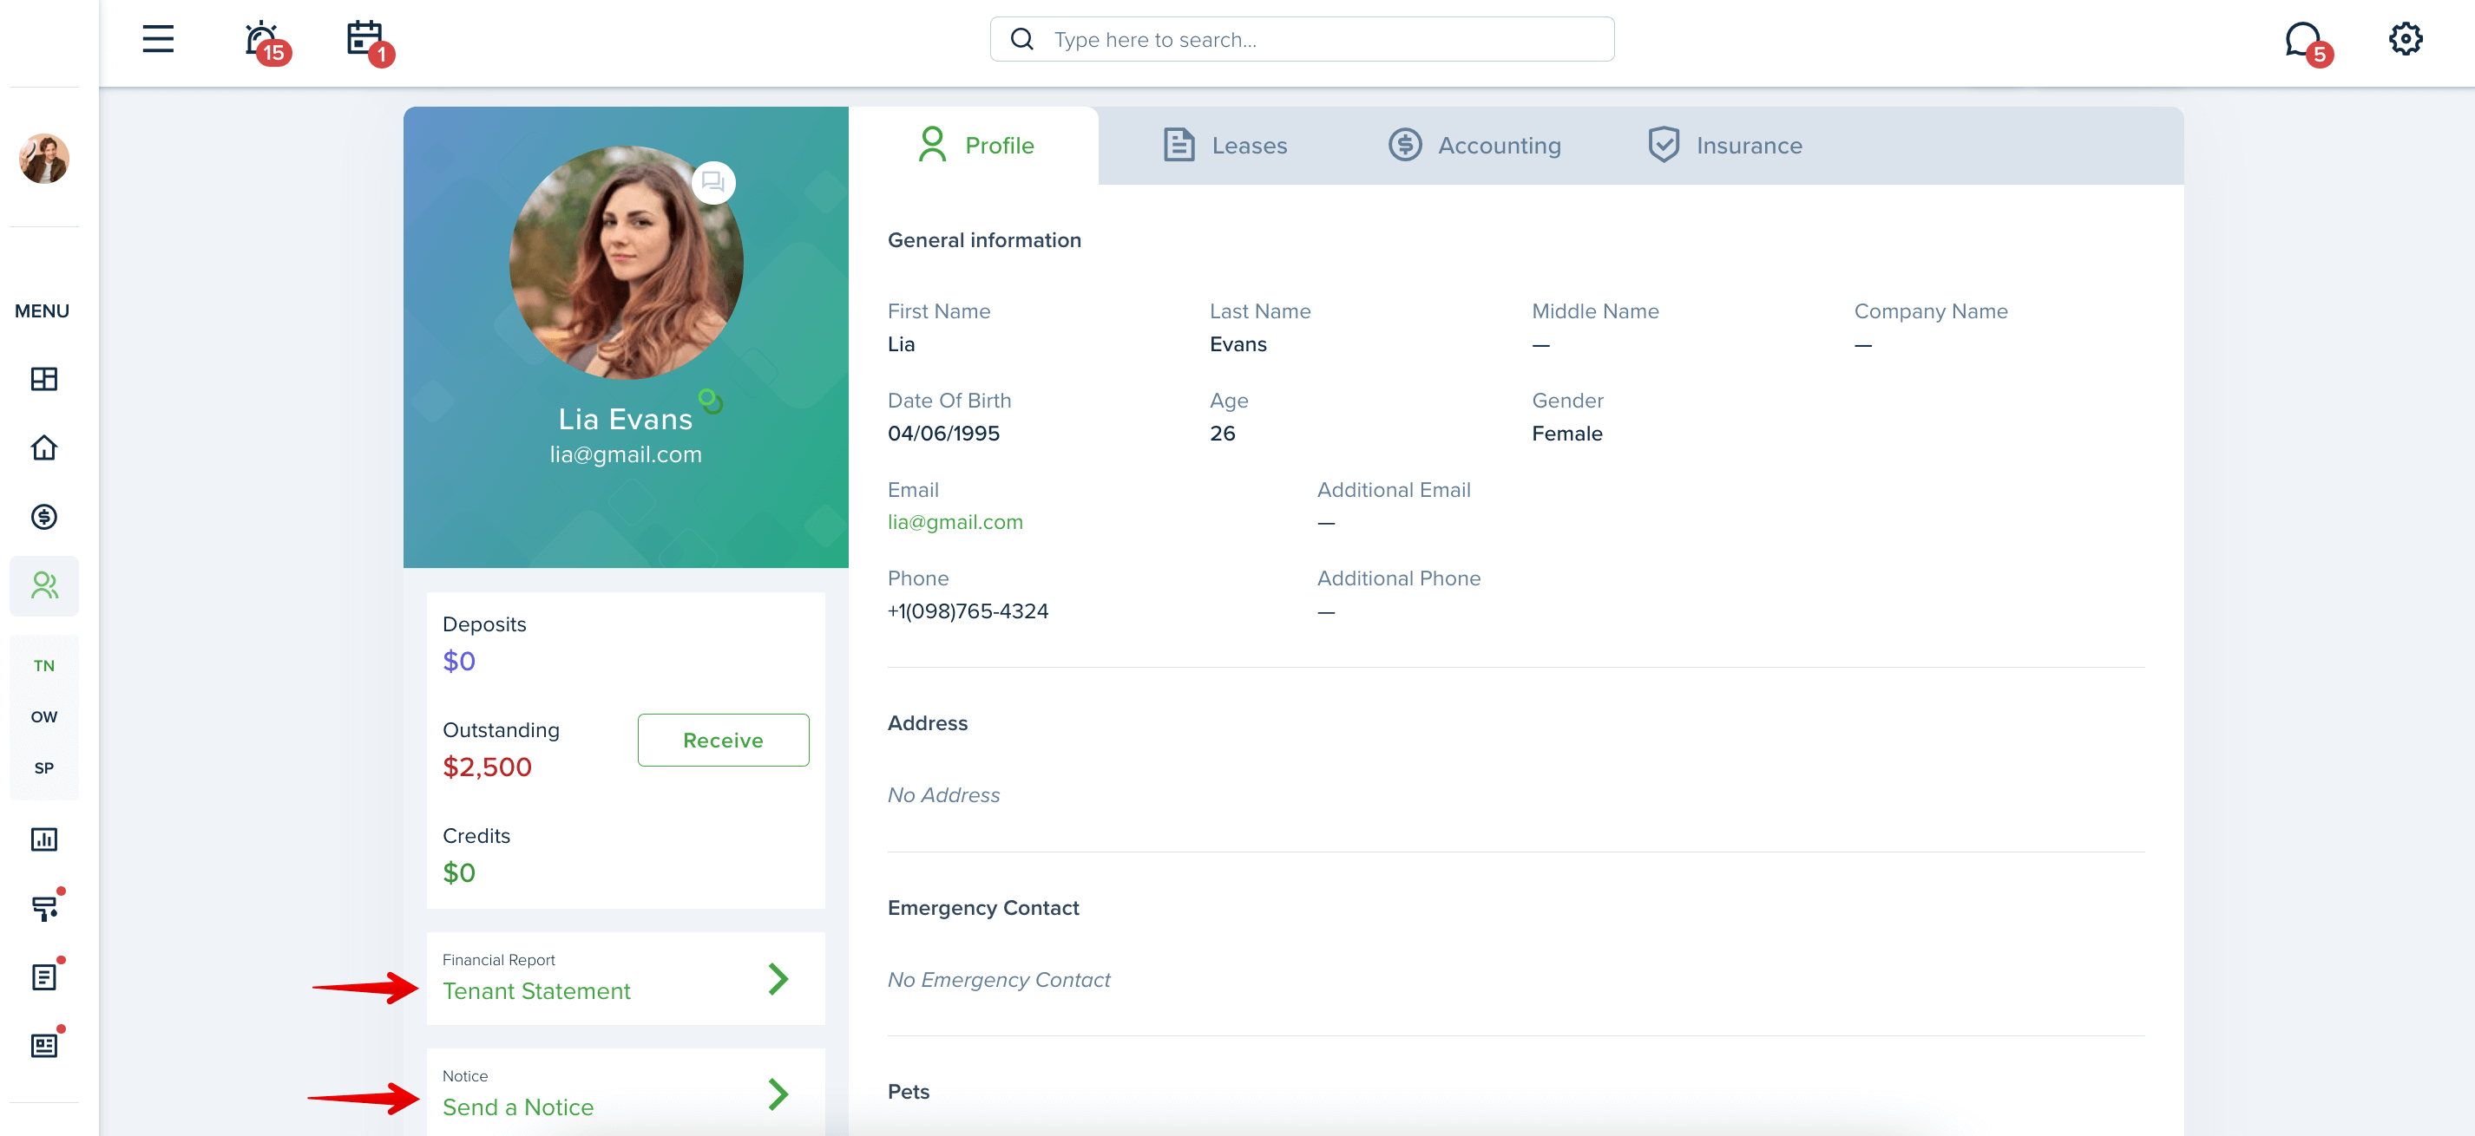This screenshot has width=2475, height=1136.
Task: Switch to the Accounting tab
Action: [x=1474, y=145]
